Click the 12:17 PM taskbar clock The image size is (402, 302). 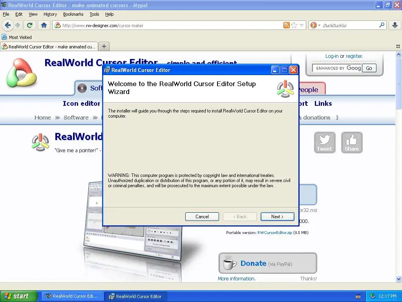387,296
